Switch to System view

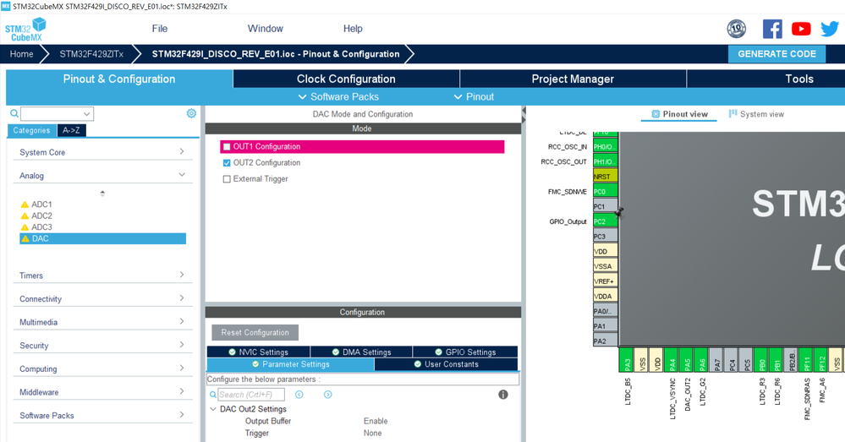point(757,114)
